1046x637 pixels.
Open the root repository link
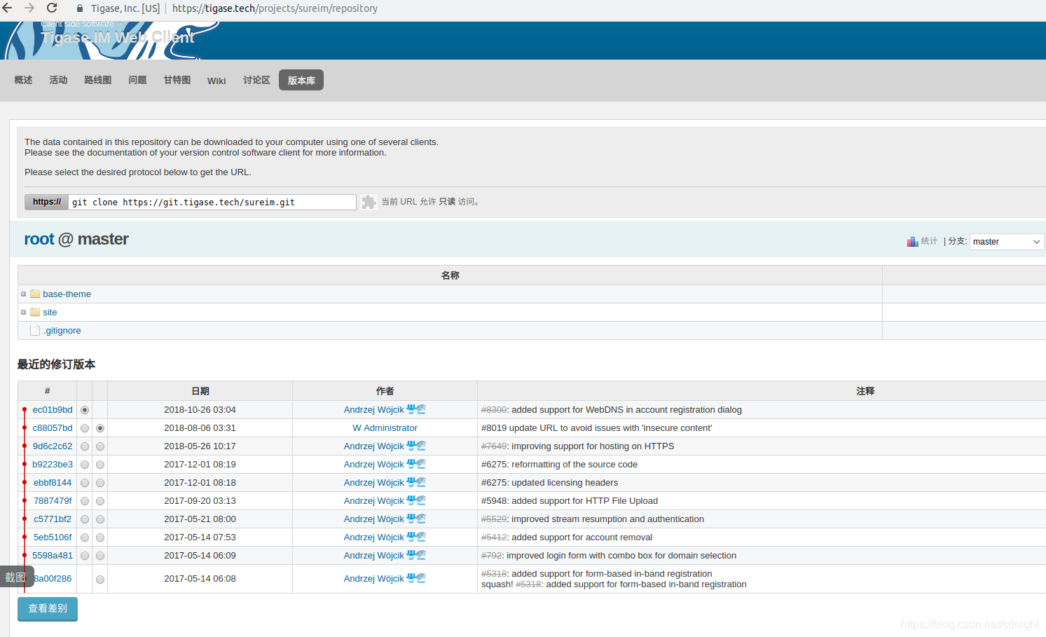click(x=39, y=239)
